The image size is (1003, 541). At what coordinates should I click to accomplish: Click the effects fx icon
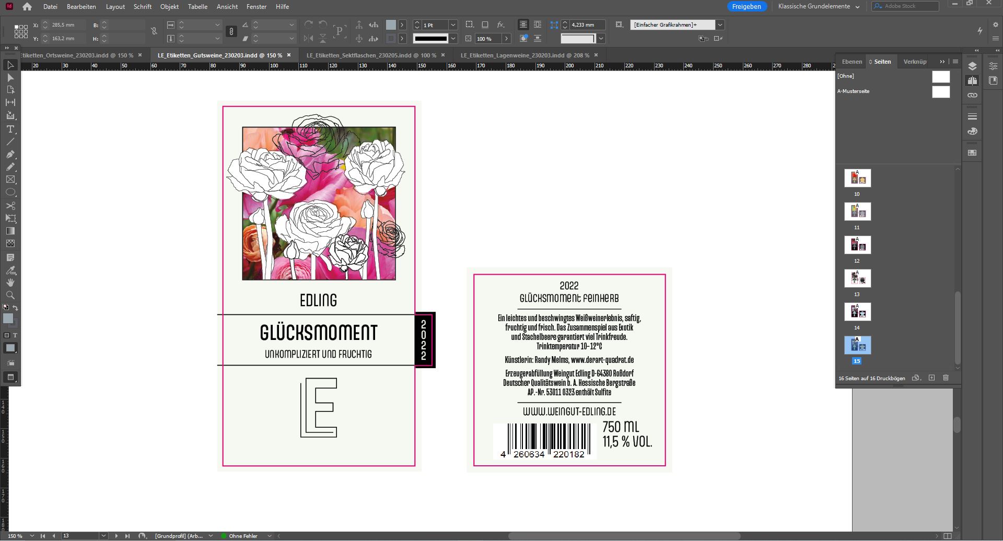click(x=500, y=25)
